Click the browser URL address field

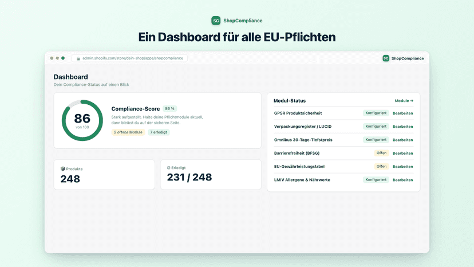pos(129,58)
